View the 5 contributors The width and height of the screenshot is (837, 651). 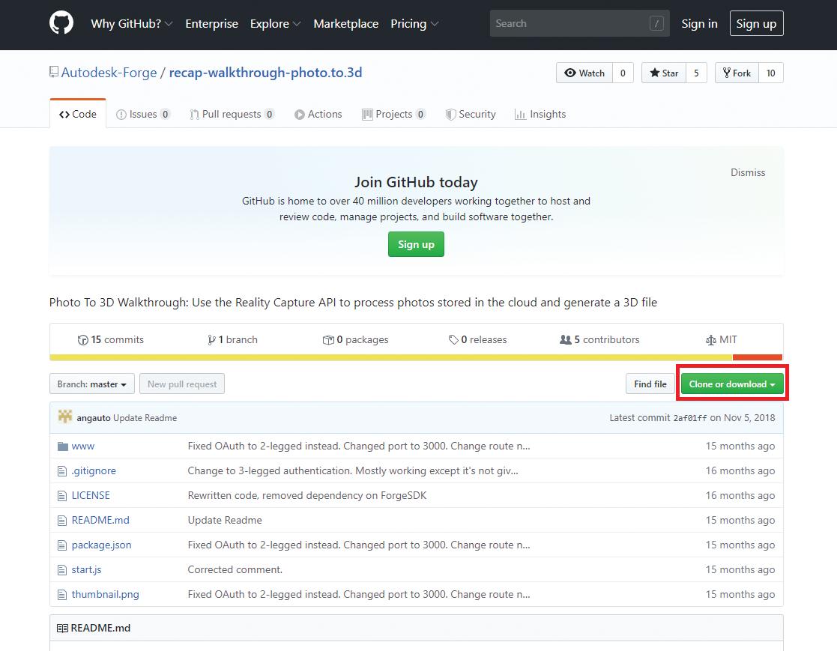tap(599, 339)
